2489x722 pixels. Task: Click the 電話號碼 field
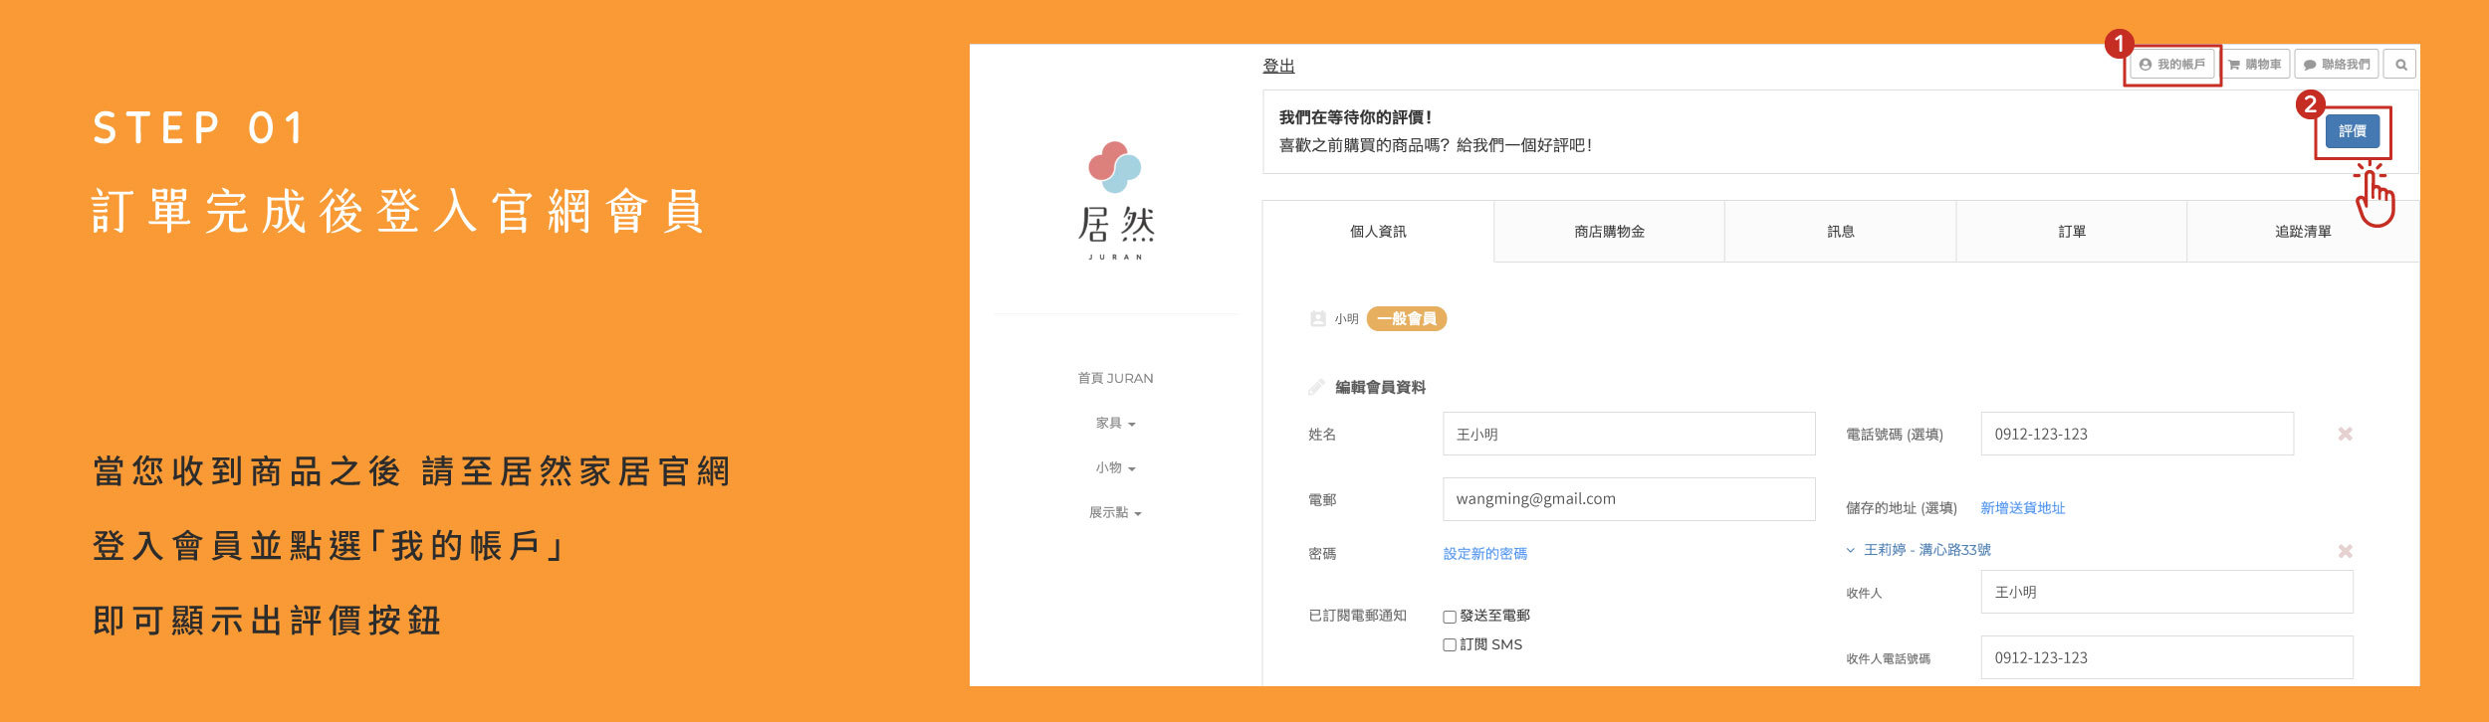2138,434
